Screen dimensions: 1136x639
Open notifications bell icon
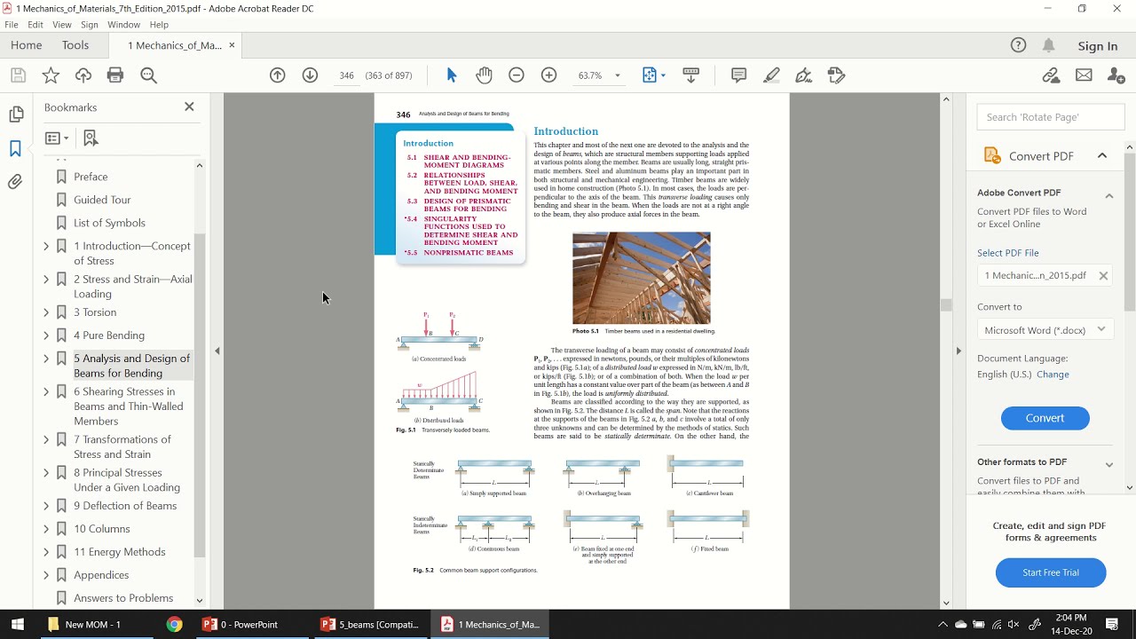pos(1049,45)
